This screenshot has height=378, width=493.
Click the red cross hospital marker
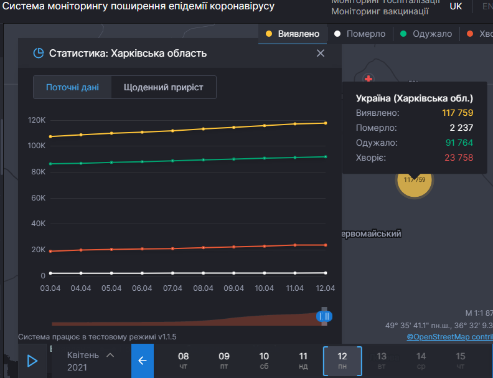click(369, 78)
